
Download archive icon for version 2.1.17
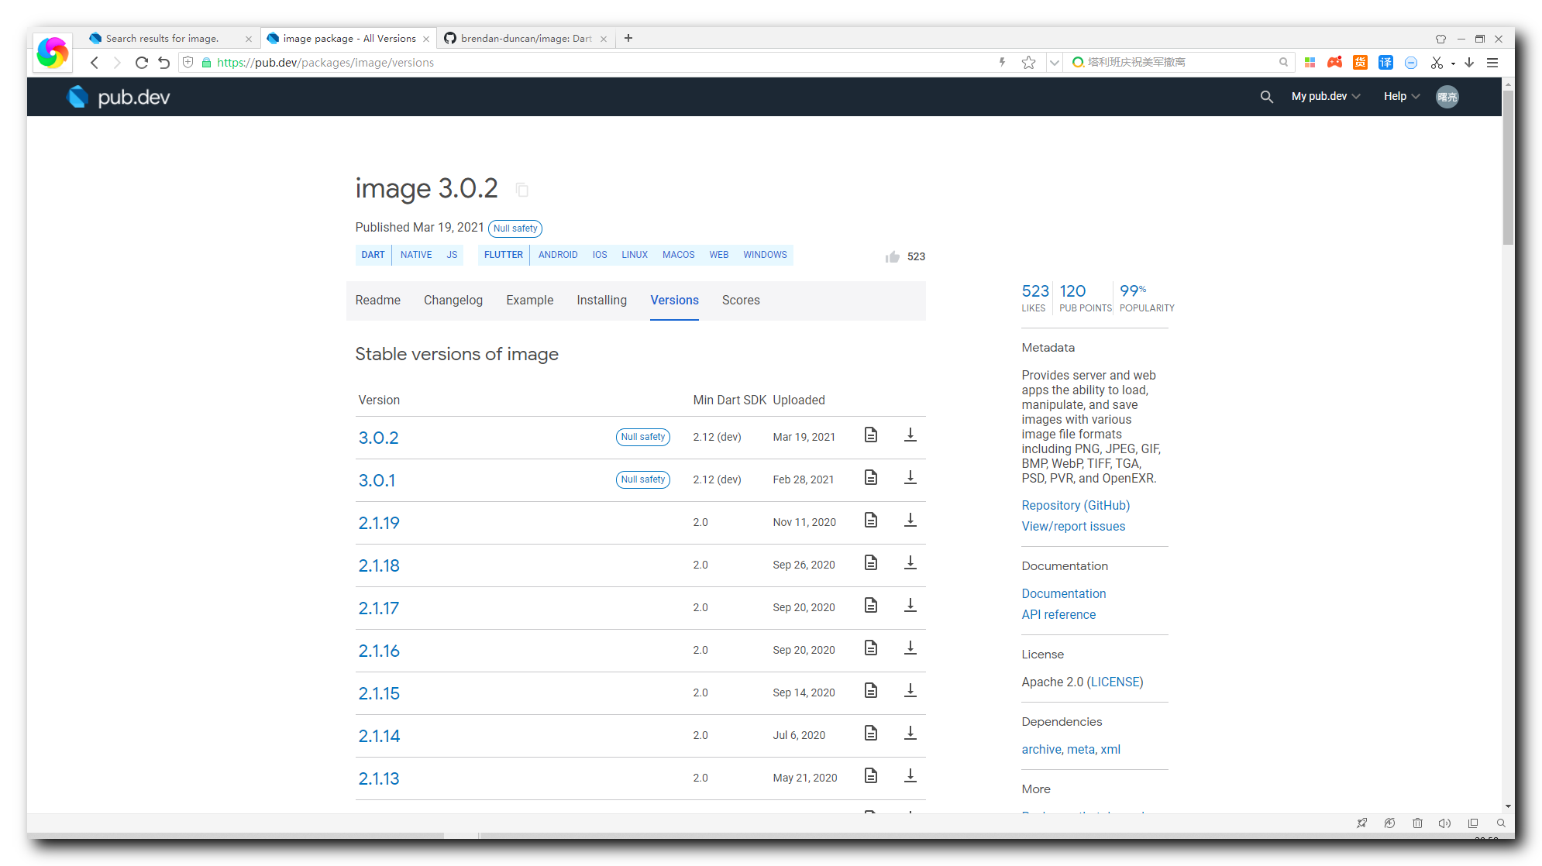point(910,606)
